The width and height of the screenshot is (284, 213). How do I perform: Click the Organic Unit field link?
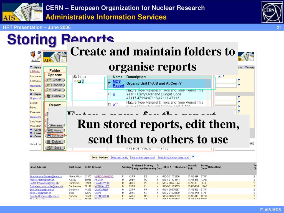(35, 98)
